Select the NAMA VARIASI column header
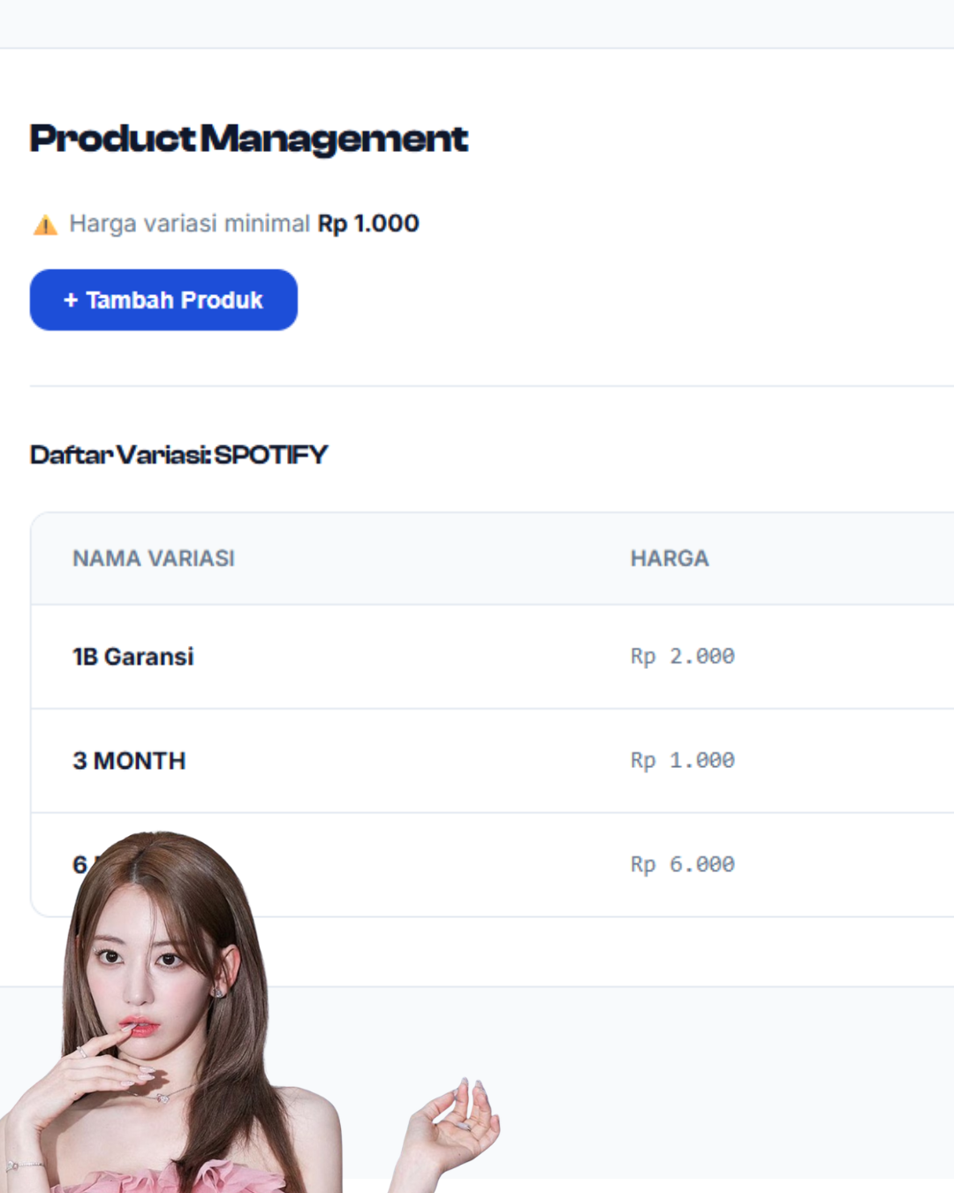The image size is (954, 1193). 154,559
